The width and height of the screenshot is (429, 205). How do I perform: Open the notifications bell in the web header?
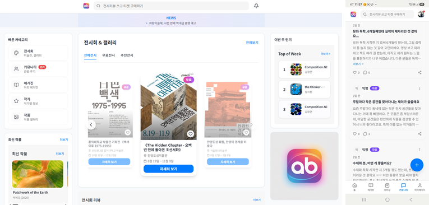[x=256, y=6]
